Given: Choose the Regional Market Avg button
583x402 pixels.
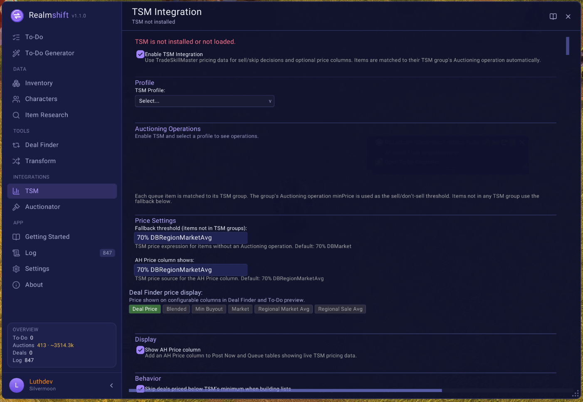Looking at the screenshot, I should pos(284,309).
